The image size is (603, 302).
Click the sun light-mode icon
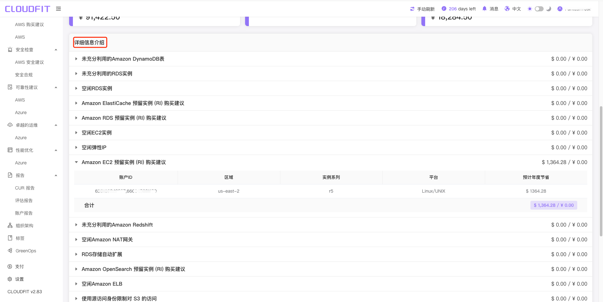(x=530, y=9)
